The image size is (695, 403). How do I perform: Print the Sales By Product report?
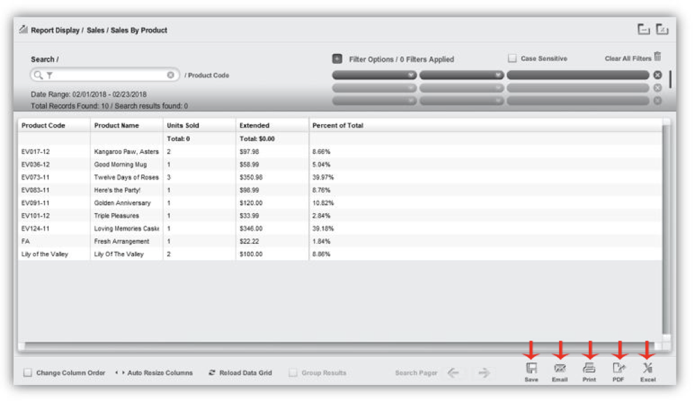[x=589, y=369]
